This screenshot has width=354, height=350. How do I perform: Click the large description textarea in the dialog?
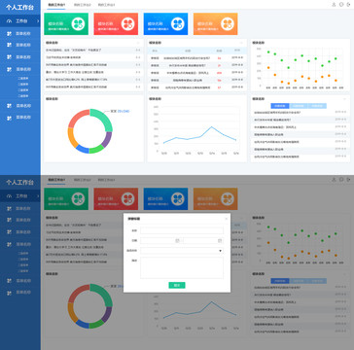click(182, 268)
